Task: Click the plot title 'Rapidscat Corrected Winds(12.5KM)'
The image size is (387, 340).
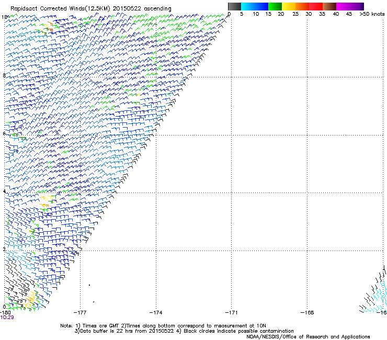Action: (x=60, y=8)
